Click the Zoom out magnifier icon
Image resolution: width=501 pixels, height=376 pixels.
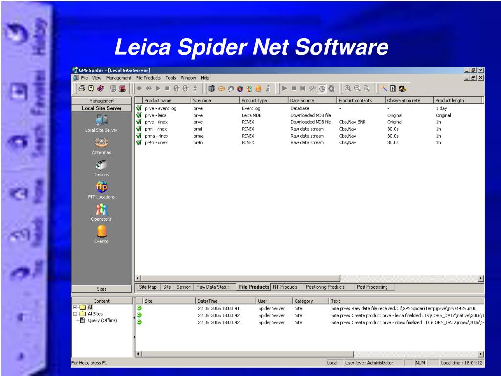[357, 88]
